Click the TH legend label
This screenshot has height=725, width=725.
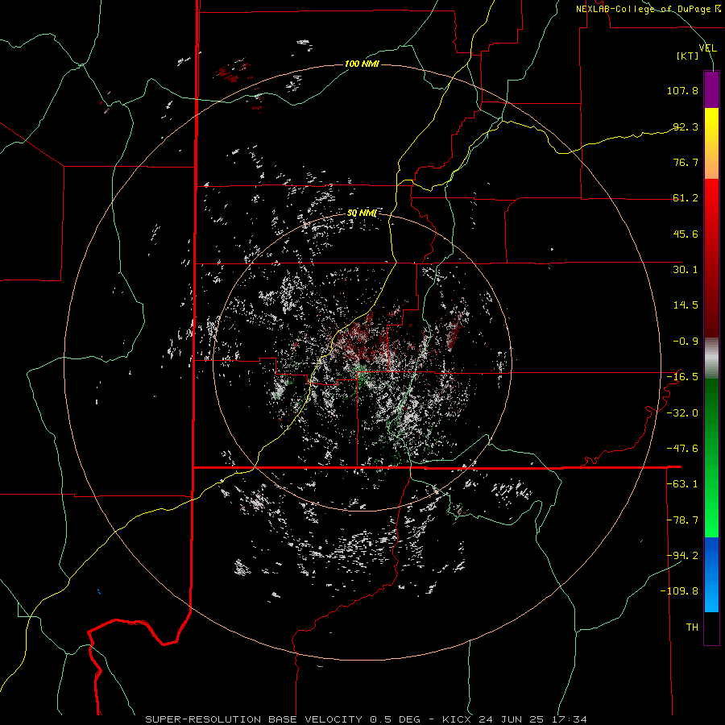[692, 628]
